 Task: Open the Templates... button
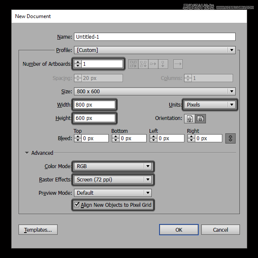[38, 230]
